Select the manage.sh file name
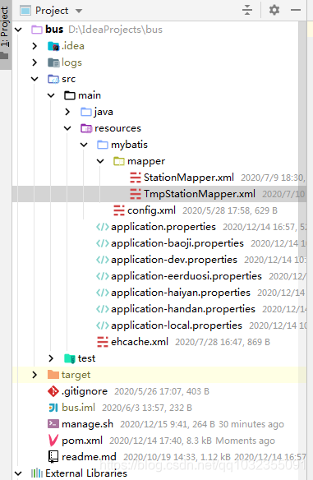The height and width of the screenshot is (480, 313). coord(87,424)
